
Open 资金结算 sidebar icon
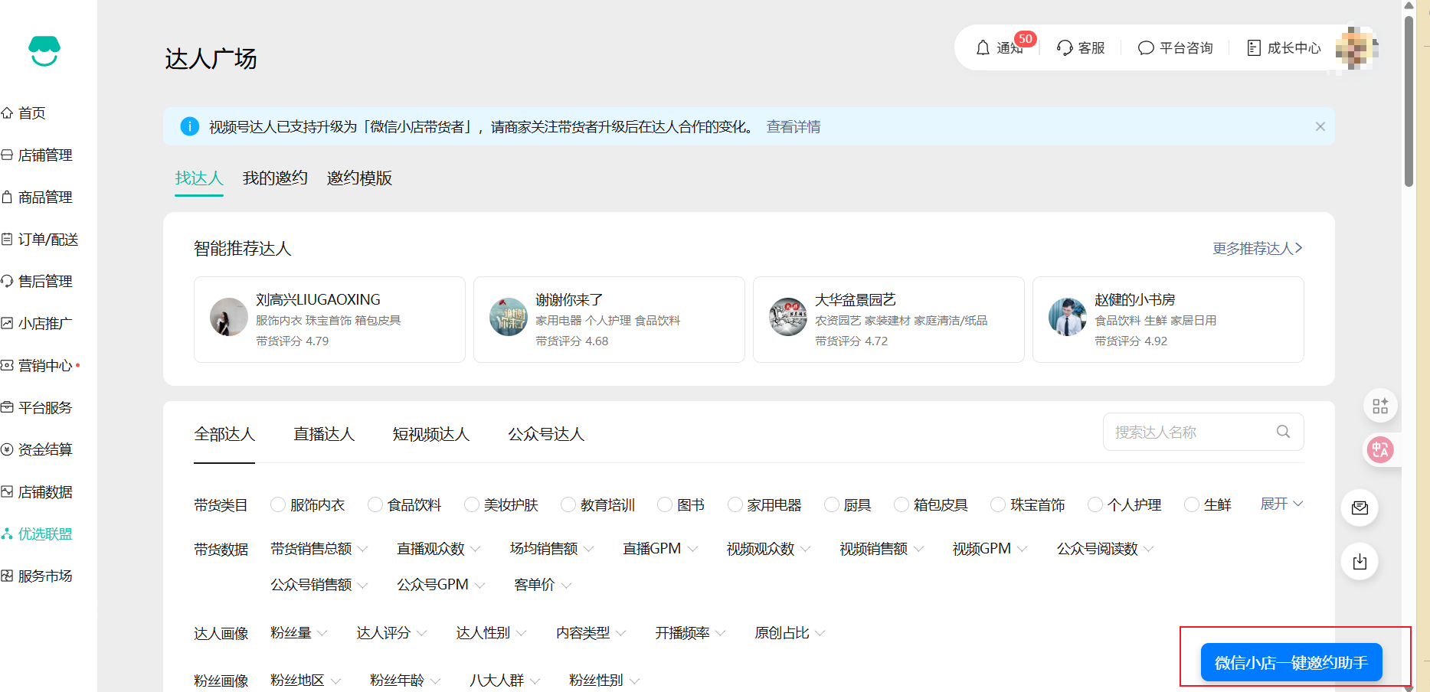pos(7,450)
